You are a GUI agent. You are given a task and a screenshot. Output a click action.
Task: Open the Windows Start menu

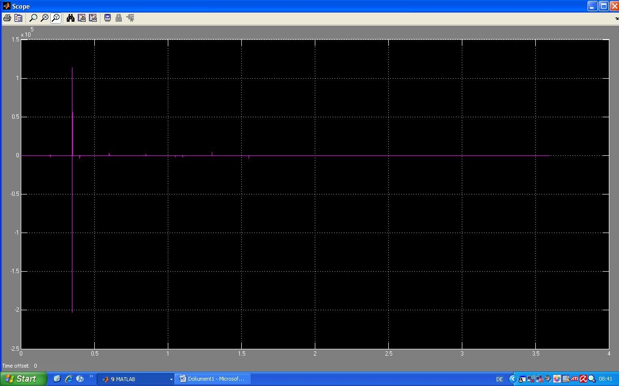click(23, 379)
